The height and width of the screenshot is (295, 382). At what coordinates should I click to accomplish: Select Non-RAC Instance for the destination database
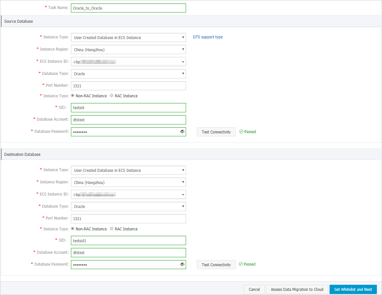coord(73,228)
